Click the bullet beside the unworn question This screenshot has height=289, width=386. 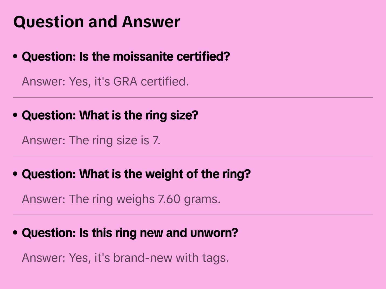[15, 233]
